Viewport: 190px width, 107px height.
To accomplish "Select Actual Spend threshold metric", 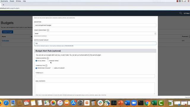I will (36, 61).
